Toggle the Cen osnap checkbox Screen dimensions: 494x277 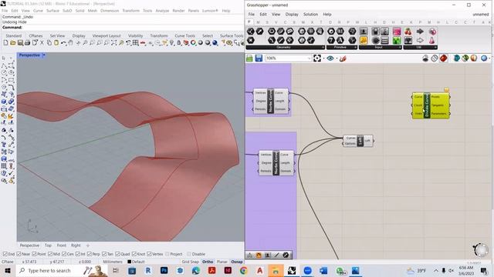[x=64, y=254]
